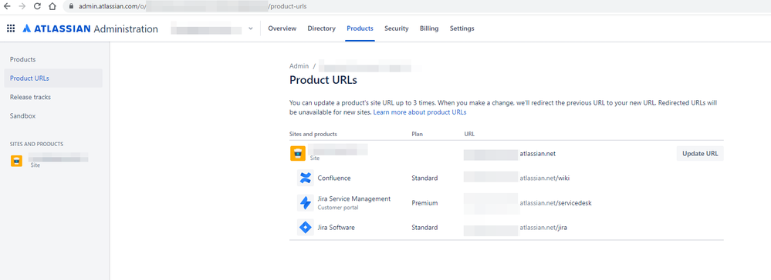The height and width of the screenshot is (280, 771).
Task: Click the Customer portal label
Action: (x=338, y=208)
